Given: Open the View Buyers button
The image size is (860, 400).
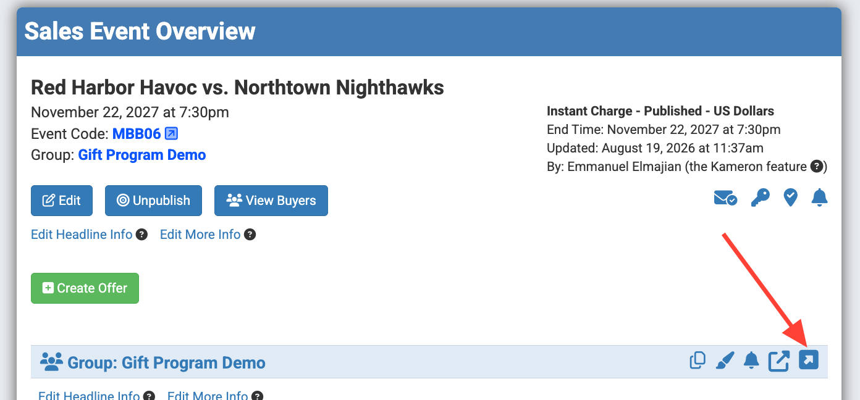Looking at the screenshot, I should 271,201.
